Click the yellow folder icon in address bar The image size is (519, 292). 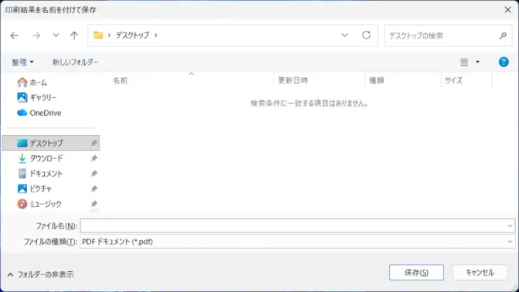coord(98,35)
